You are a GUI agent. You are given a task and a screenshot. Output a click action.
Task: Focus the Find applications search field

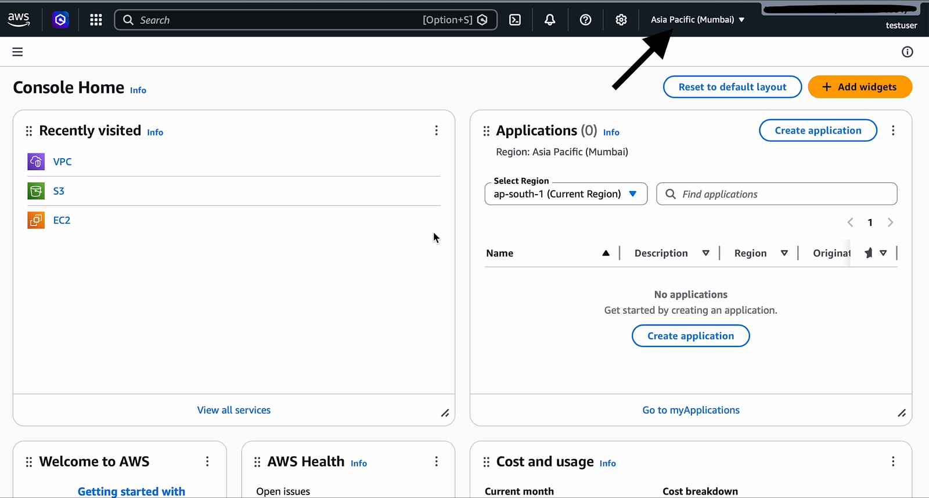pos(777,194)
